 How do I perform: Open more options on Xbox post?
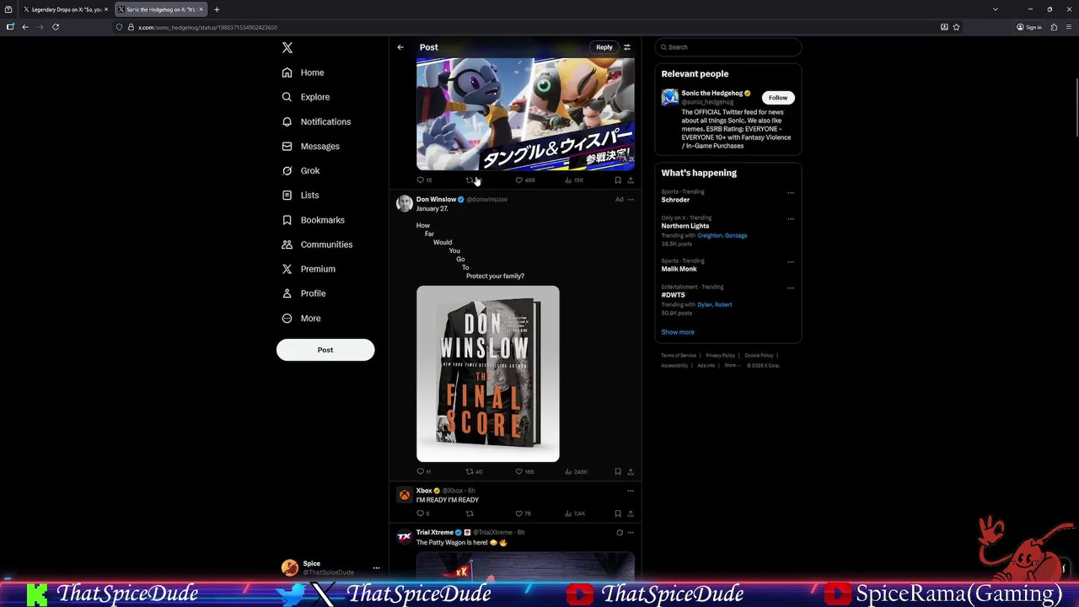(631, 491)
